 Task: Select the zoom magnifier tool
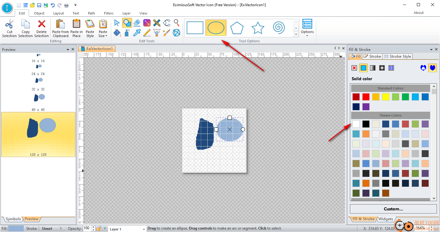pyautogui.click(x=176, y=23)
